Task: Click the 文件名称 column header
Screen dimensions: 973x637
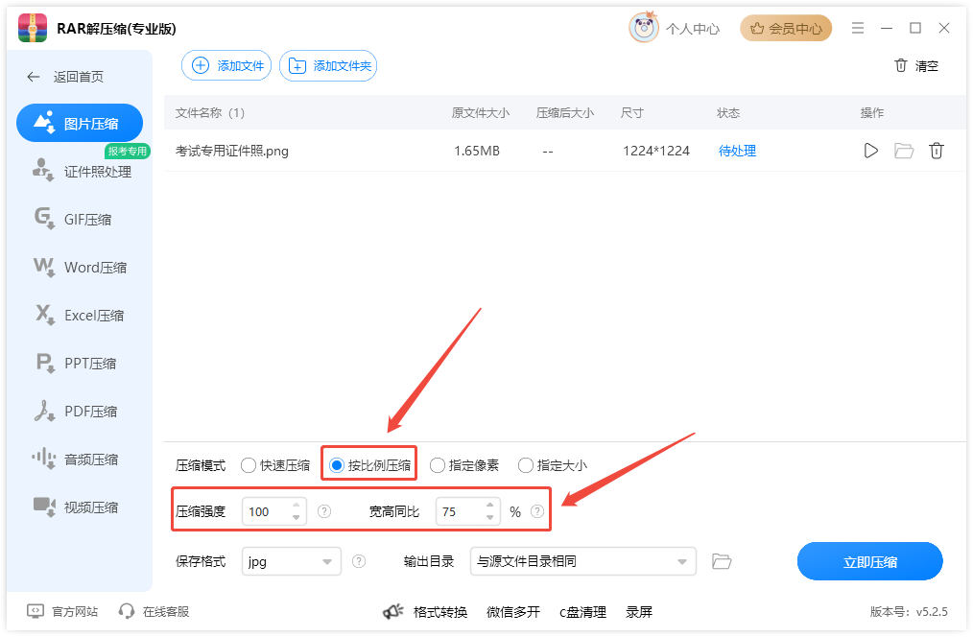Action: tap(210, 113)
